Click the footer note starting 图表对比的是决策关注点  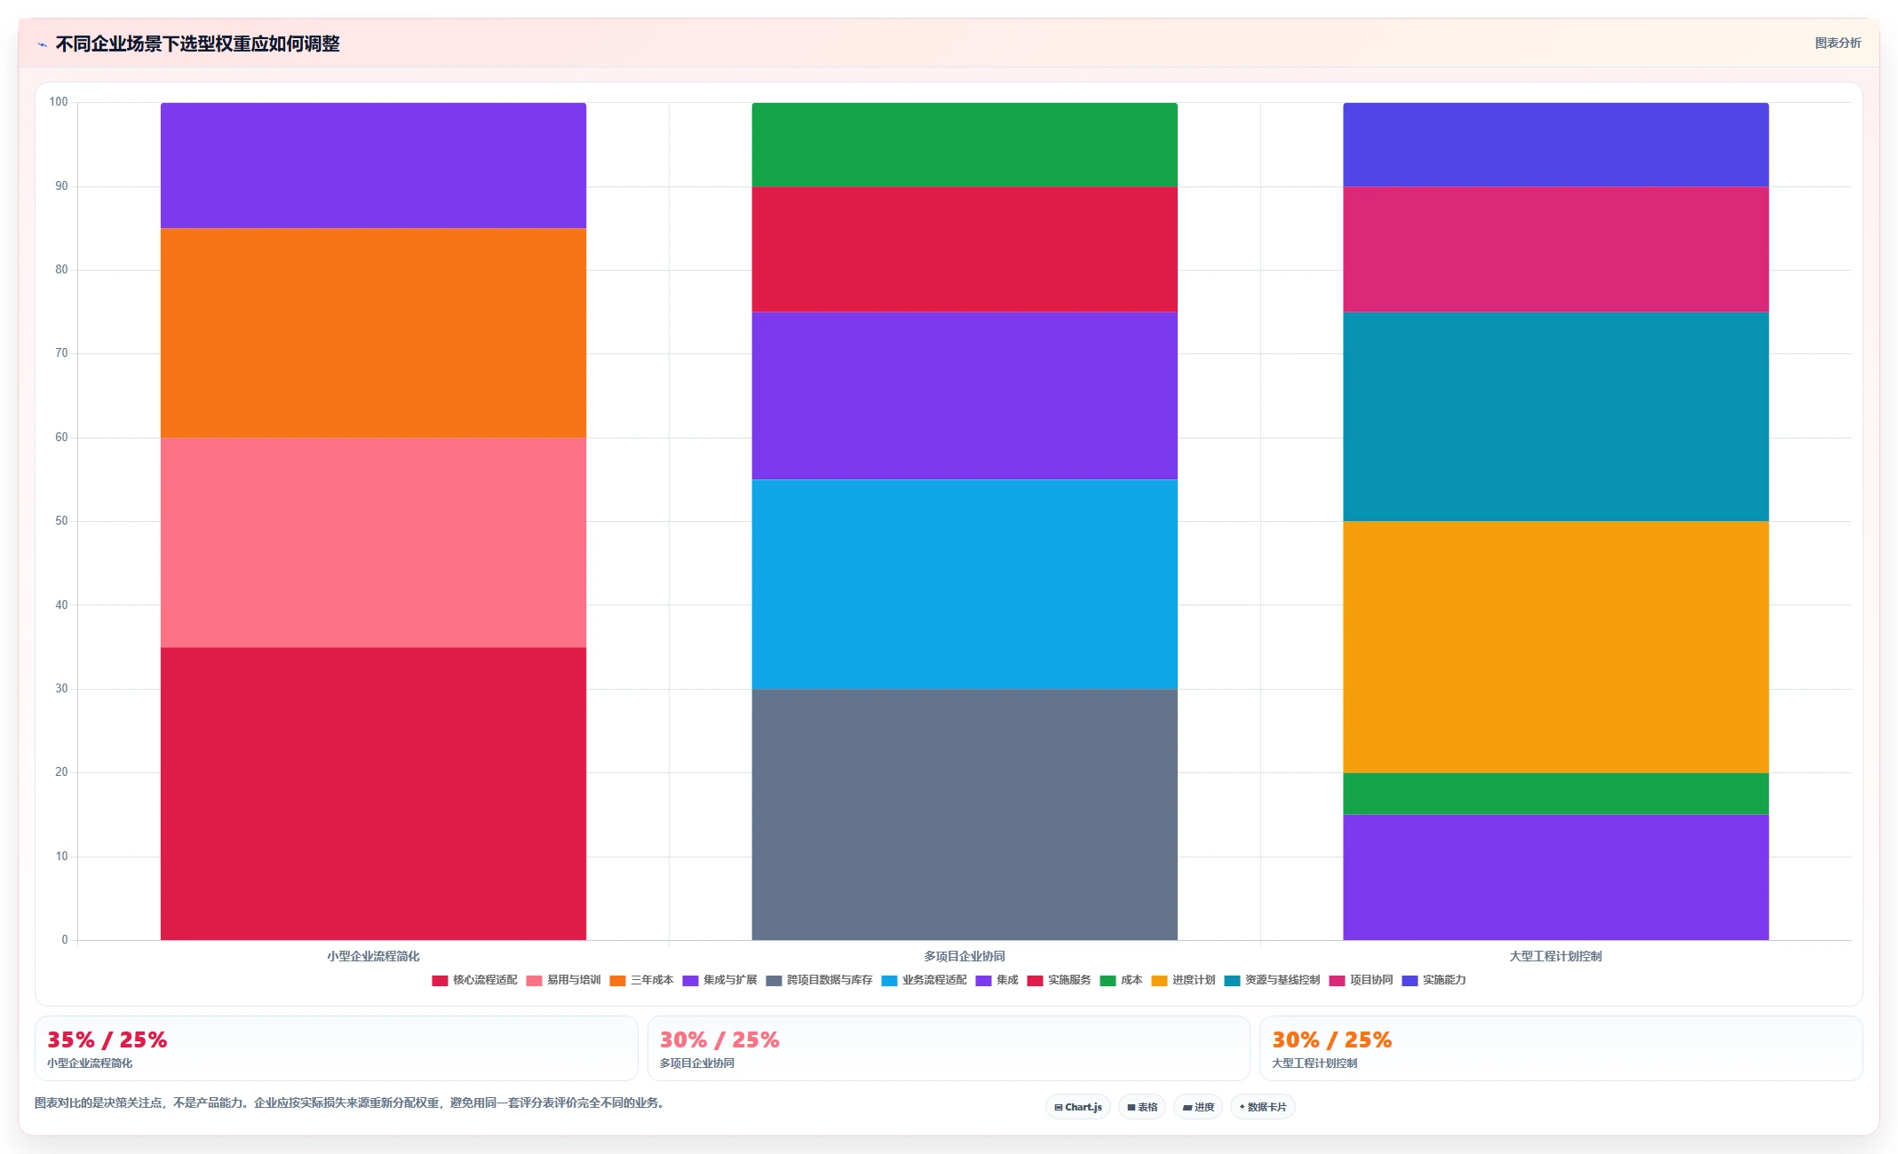pyautogui.click(x=350, y=1103)
